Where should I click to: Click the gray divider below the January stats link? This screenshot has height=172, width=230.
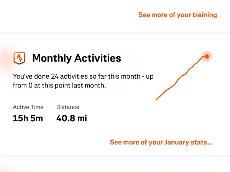pyautogui.click(x=115, y=156)
